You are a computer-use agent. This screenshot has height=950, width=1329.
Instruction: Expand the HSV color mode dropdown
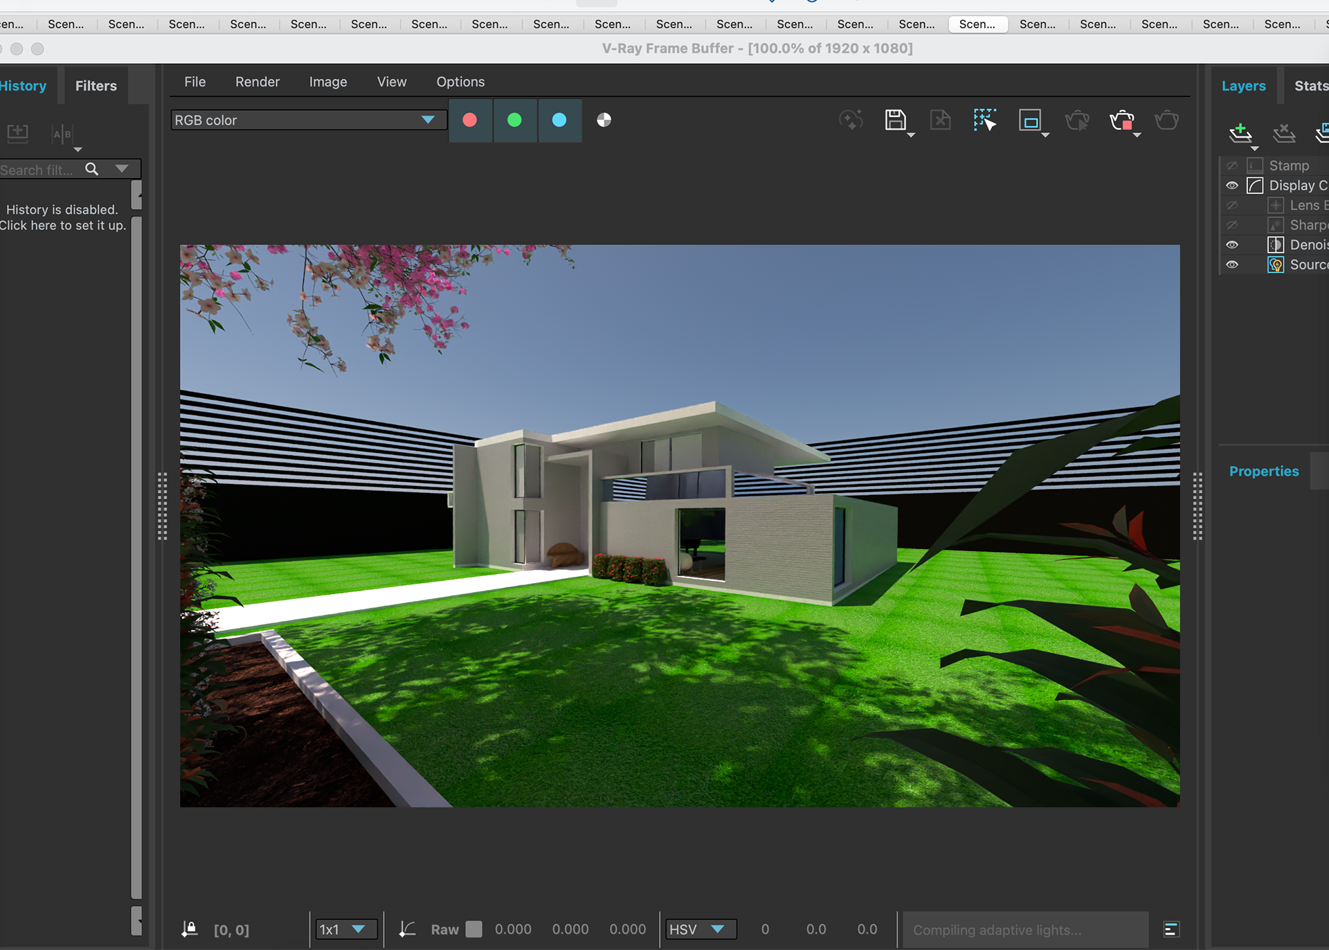[x=700, y=929]
